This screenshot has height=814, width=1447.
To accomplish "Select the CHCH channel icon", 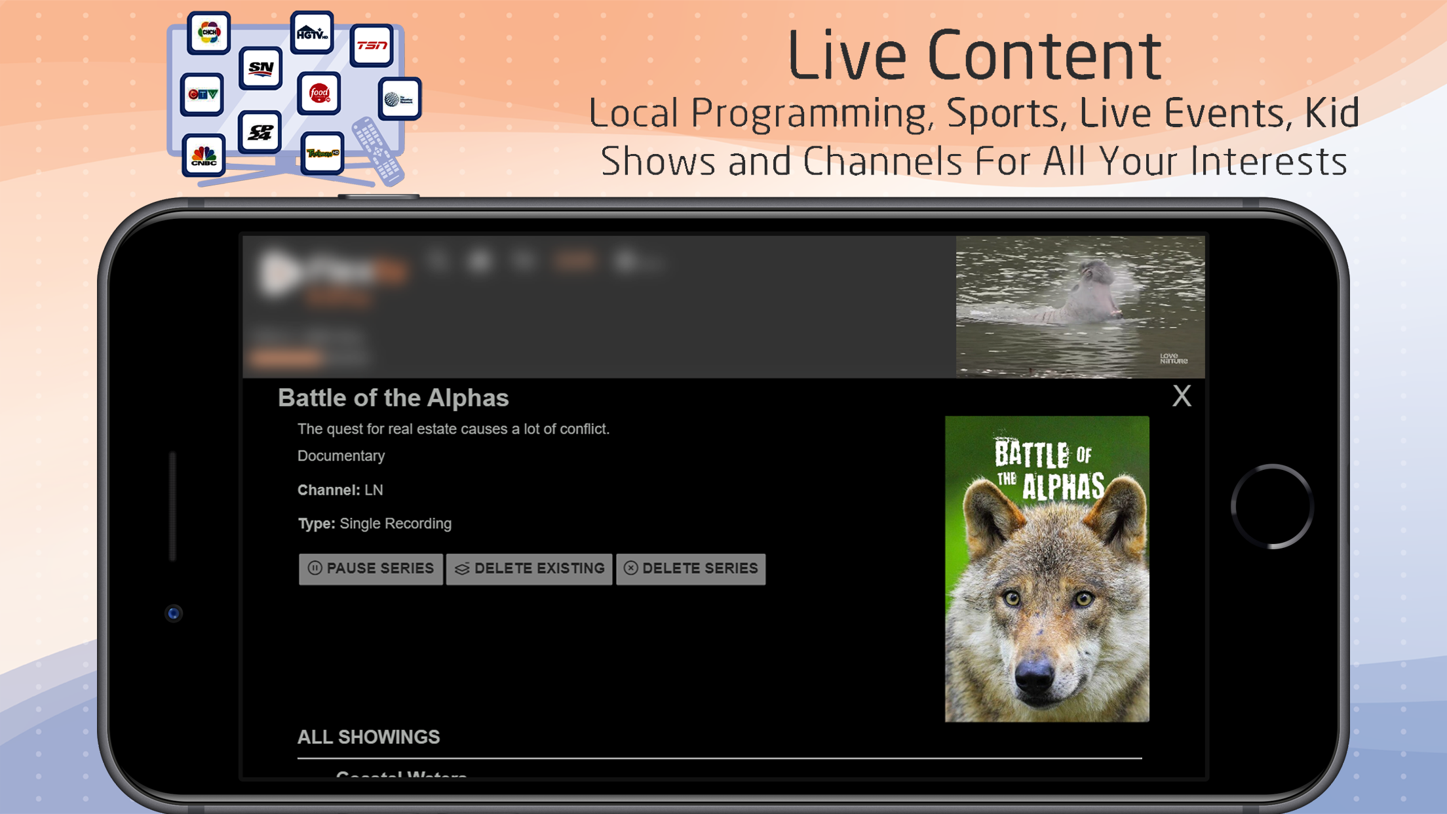I will tap(209, 32).
